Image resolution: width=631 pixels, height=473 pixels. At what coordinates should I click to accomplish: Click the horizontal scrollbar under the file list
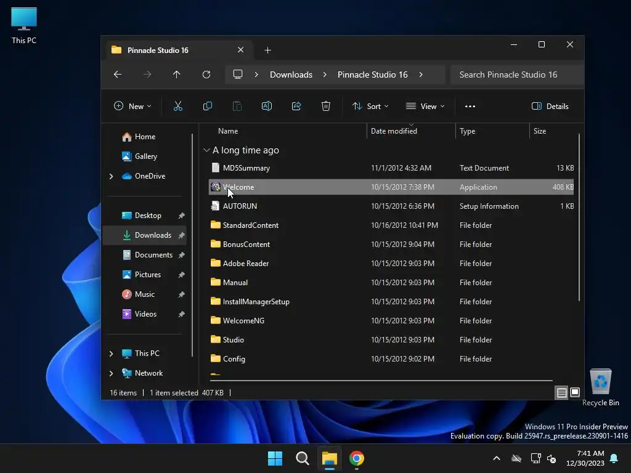[x=381, y=380]
